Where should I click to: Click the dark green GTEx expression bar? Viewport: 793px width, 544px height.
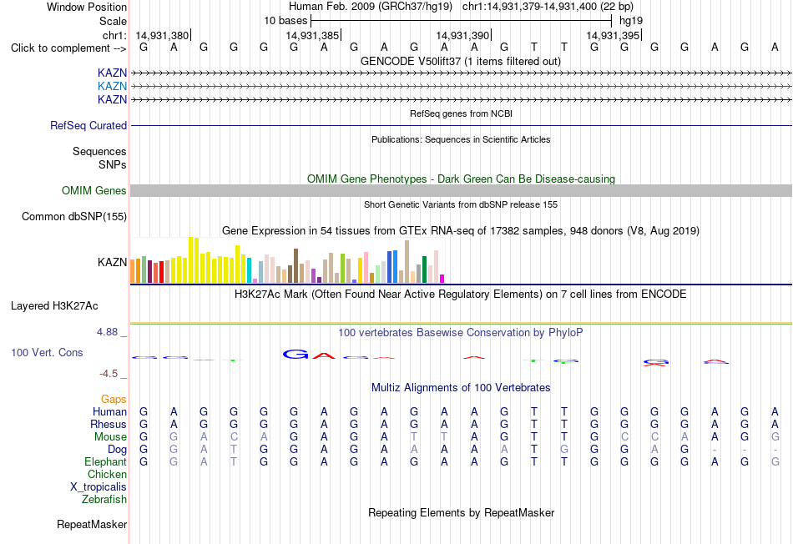pos(424,269)
